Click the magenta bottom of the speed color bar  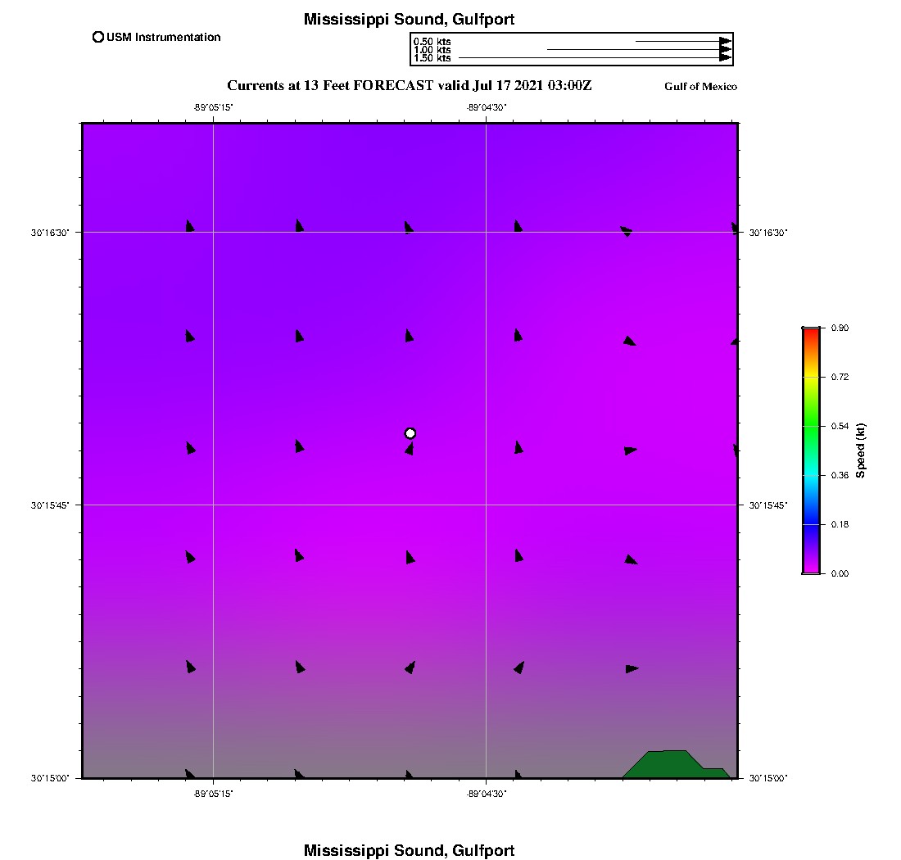point(811,568)
